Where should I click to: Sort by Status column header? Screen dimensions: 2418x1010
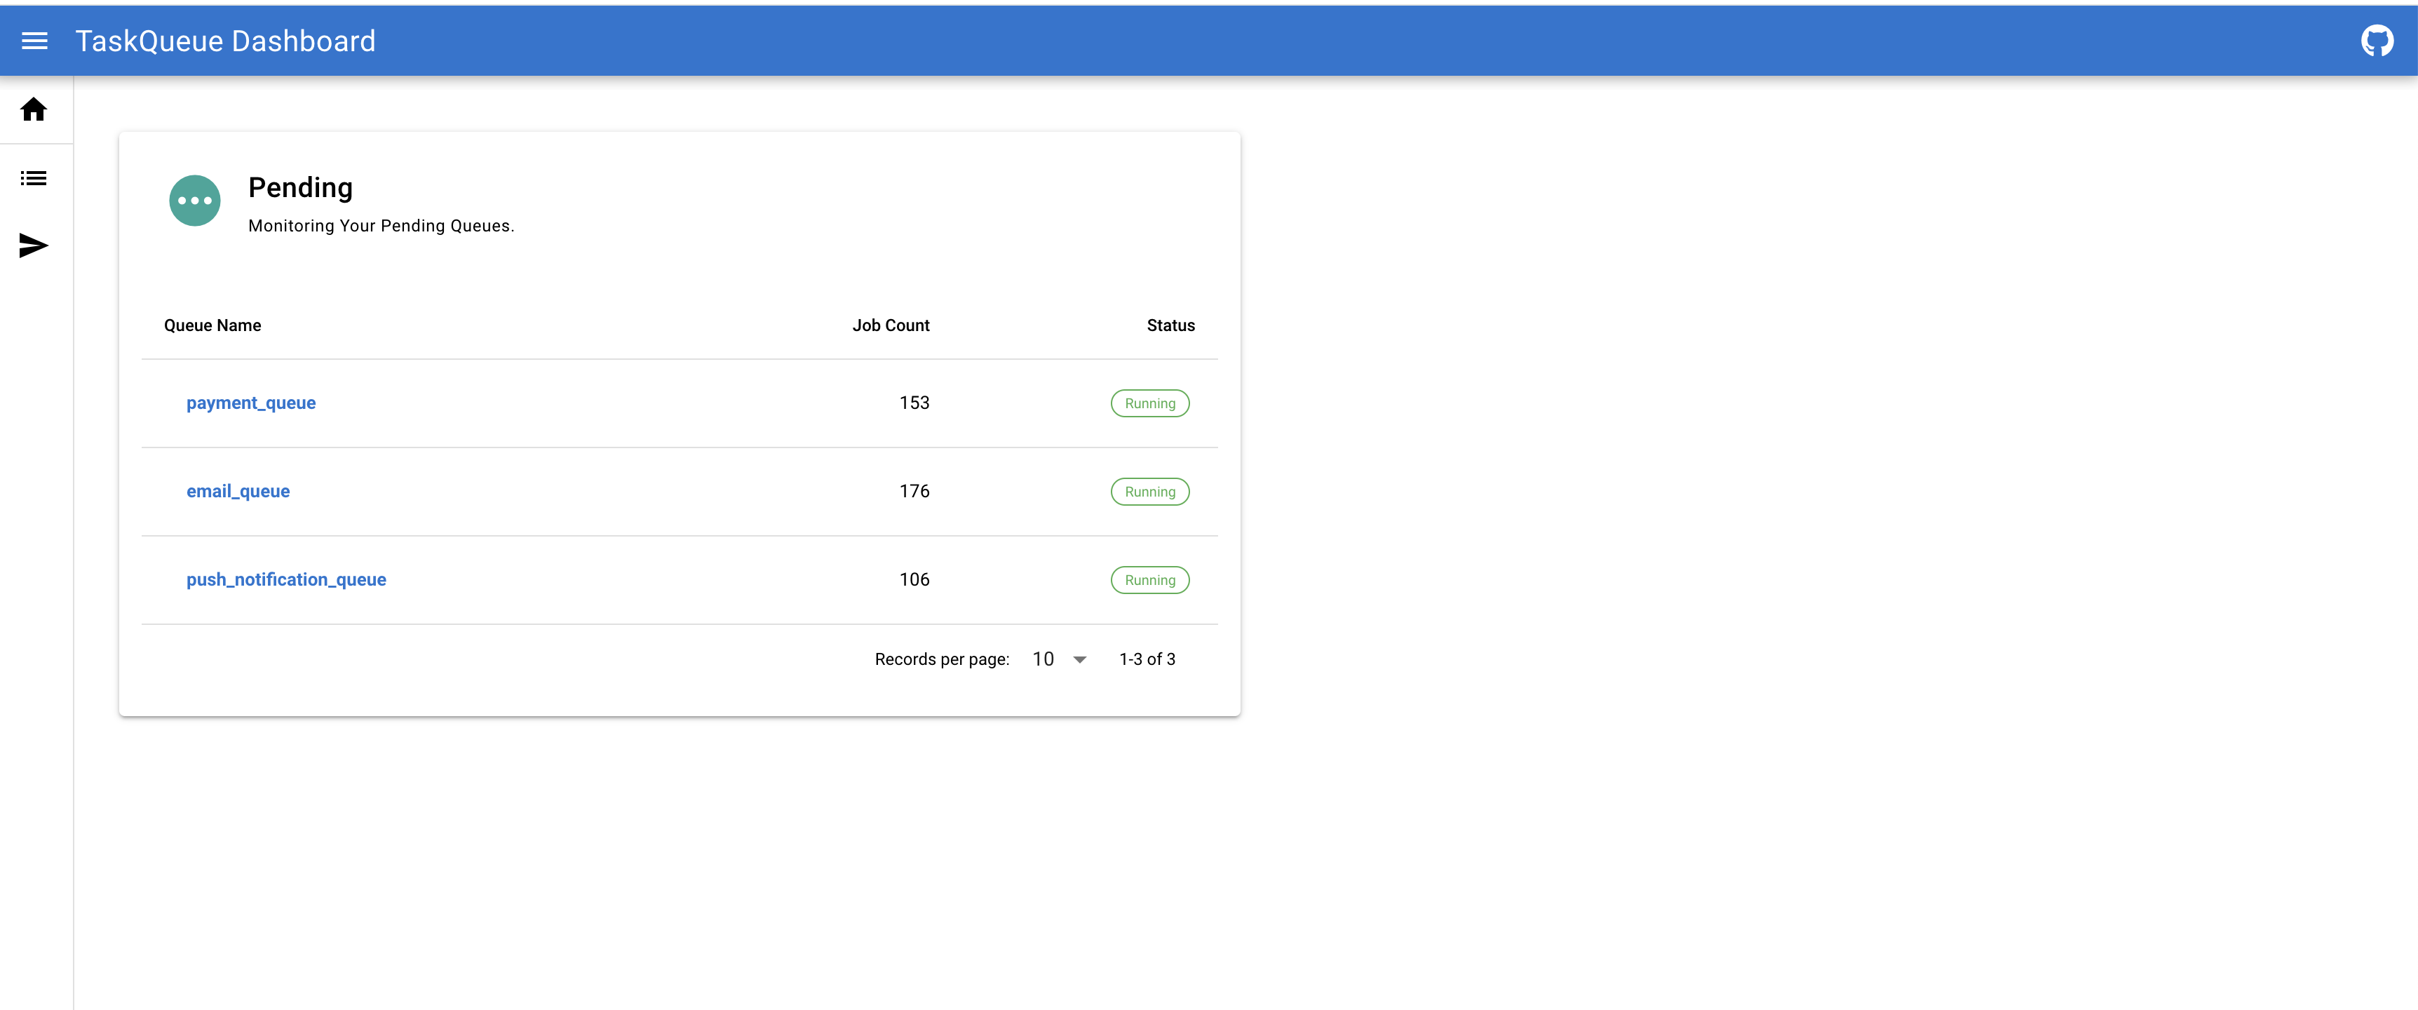pos(1170,325)
